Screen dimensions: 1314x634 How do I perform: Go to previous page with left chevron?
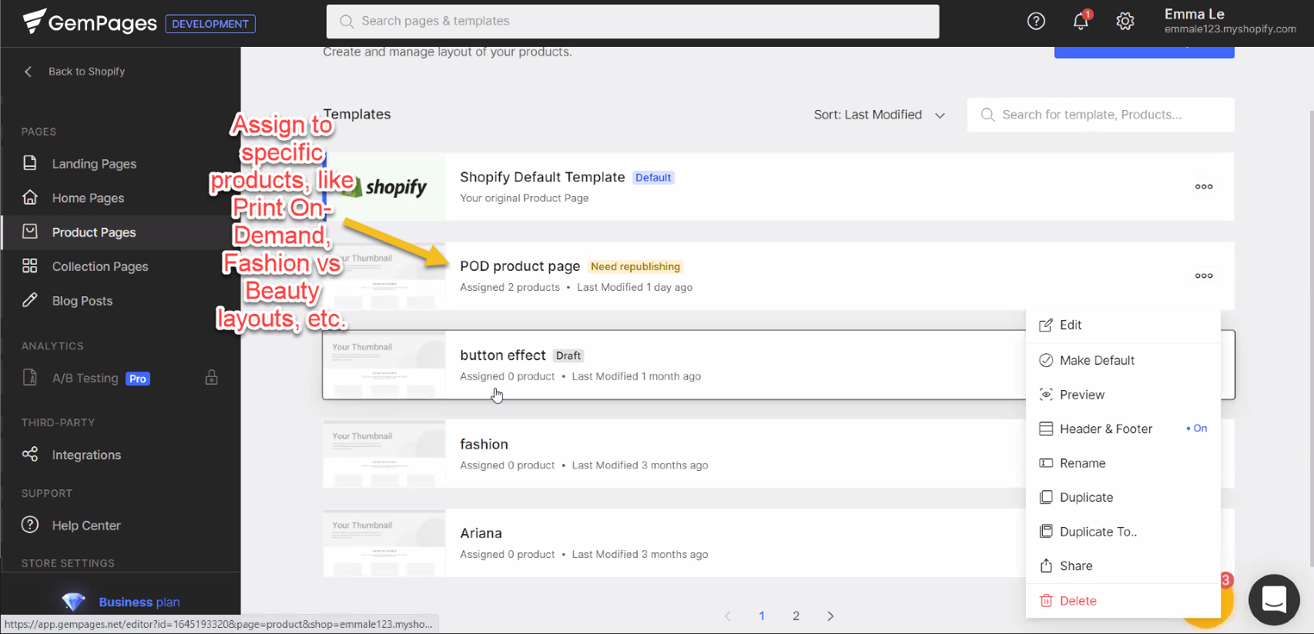pos(728,616)
